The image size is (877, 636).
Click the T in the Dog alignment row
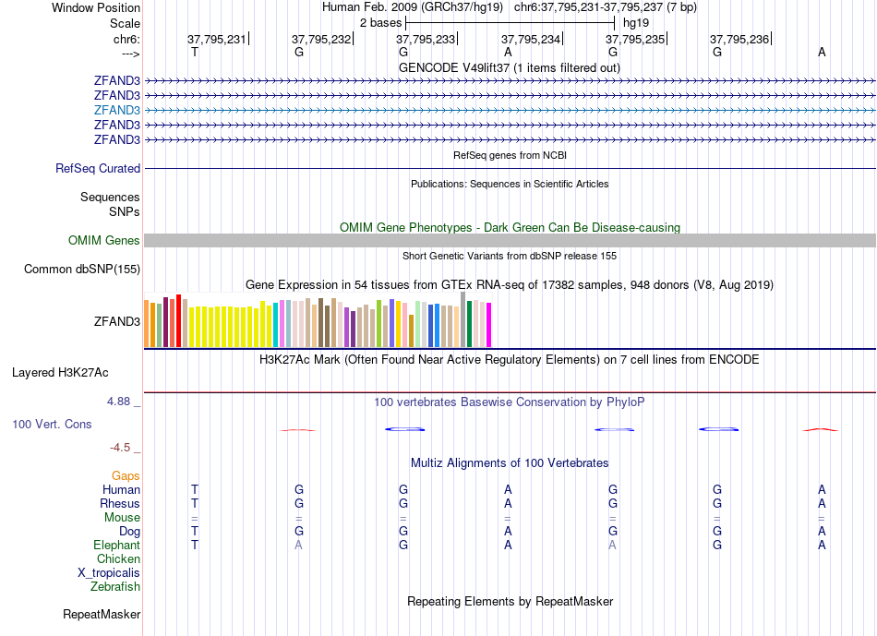click(195, 532)
